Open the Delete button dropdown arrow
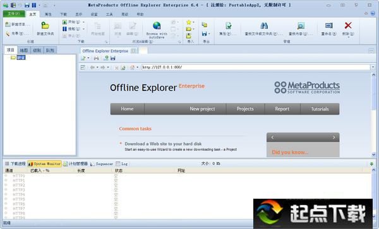This screenshot has width=379, height=229. pyautogui.click(x=348, y=37)
